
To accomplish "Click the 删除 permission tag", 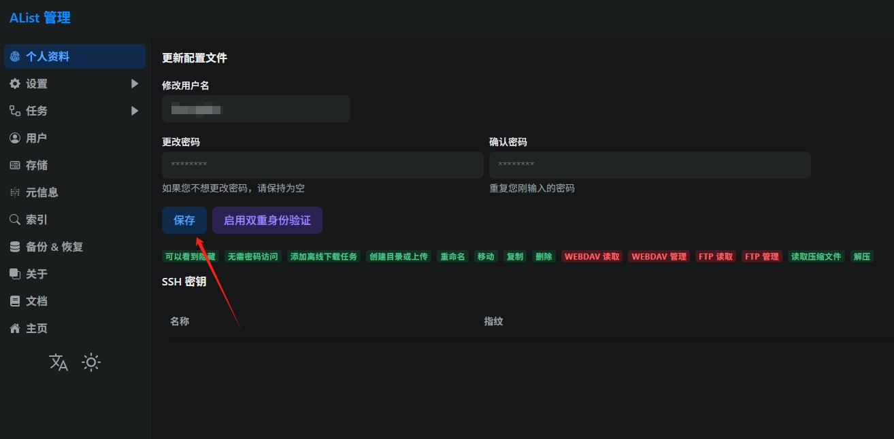I will click(x=544, y=257).
